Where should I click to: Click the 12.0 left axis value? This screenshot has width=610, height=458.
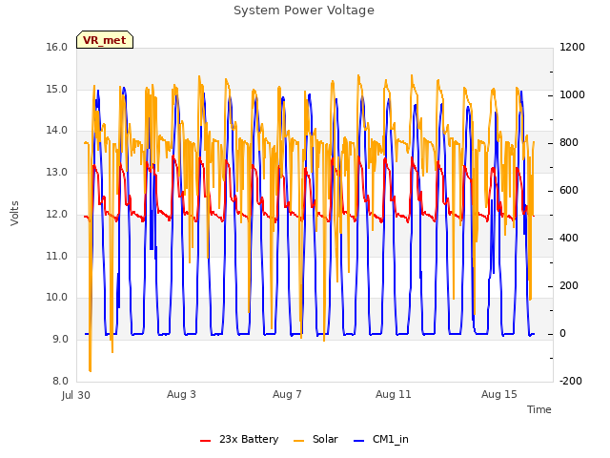click(x=57, y=214)
